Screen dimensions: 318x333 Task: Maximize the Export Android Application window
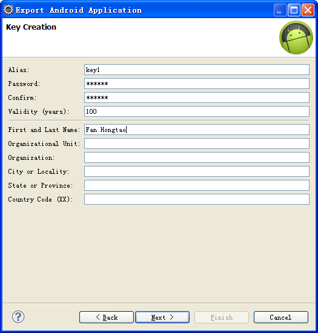[294, 10]
